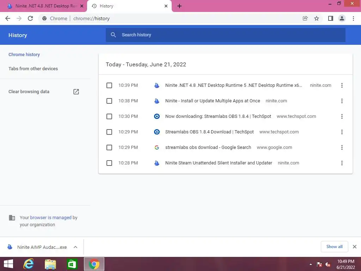
Task: Go back using the browser back arrow
Action: (x=8, y=18)
